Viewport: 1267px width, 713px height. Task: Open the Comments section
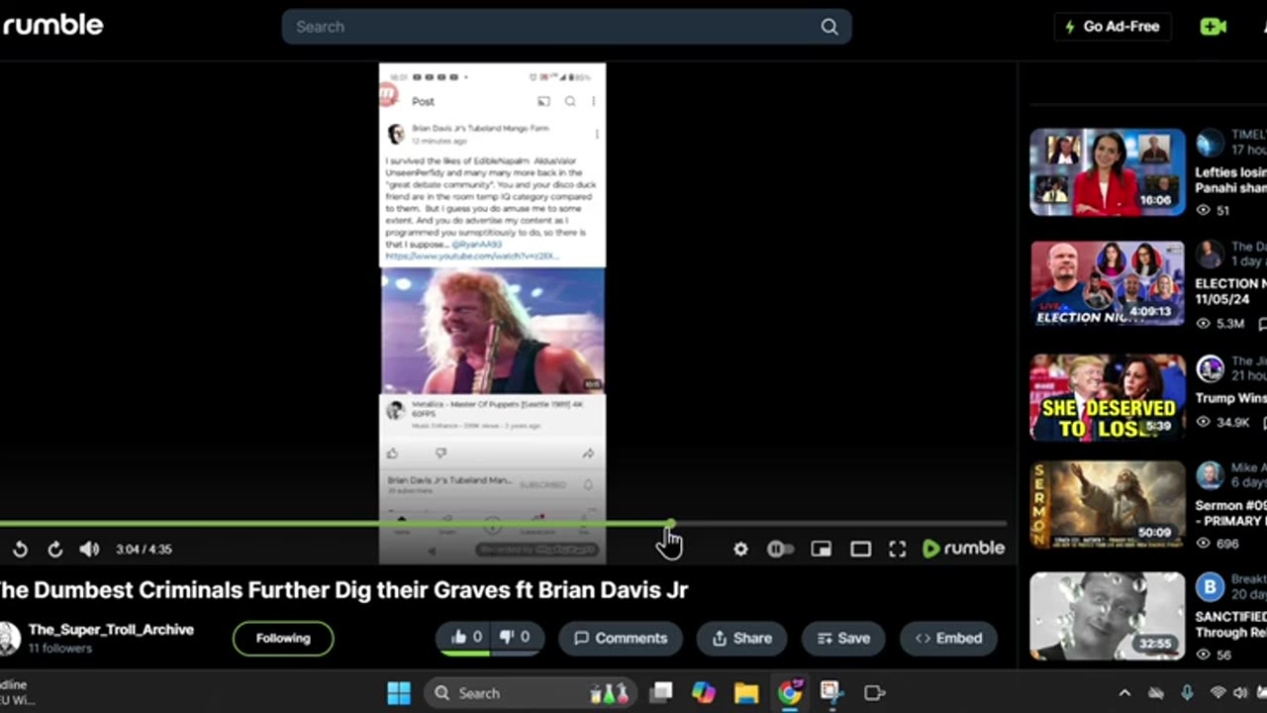tap(622, 638)
